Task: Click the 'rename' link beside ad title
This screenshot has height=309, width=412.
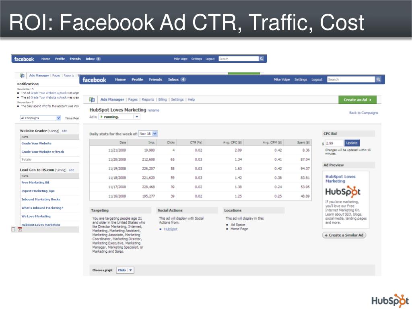Action: (x=153, y=110)
